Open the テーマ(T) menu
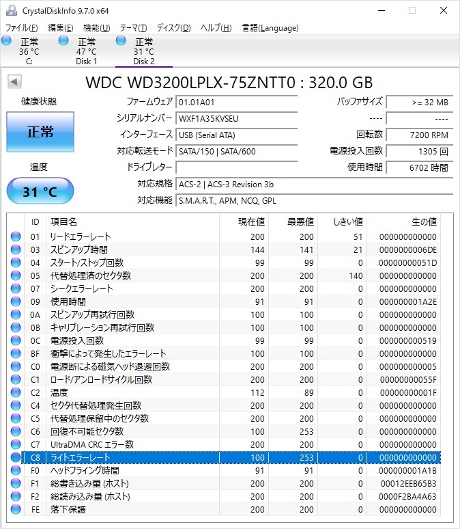 pos(134,27)
